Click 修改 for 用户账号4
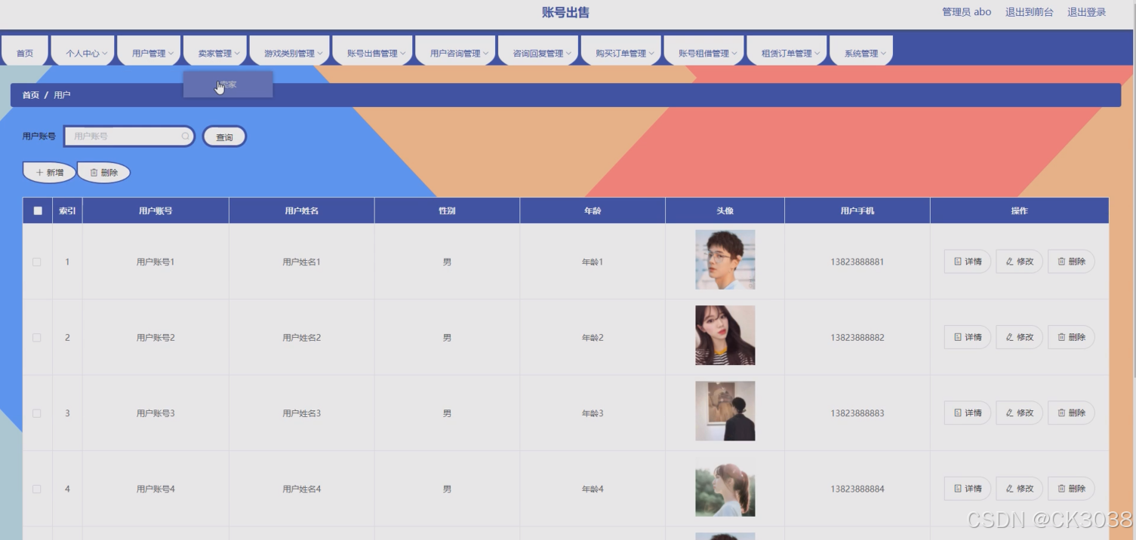The height and width of the screenshot is (540, 1136). coord(1019,489)
